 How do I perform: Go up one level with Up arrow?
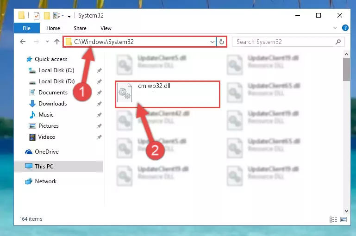click(57, 42)
